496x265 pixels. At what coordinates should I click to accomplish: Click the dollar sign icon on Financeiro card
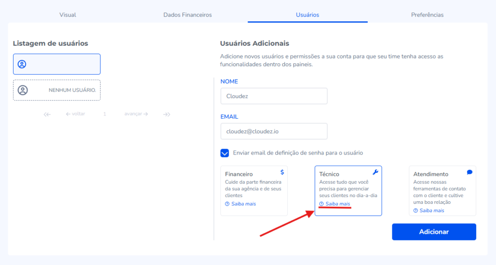pyautogui.click(x=282, y=172)
